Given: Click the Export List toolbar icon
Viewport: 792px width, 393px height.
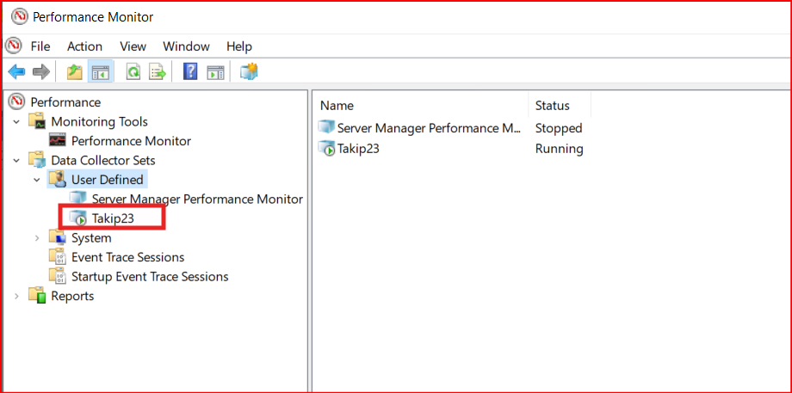Looking at the screenshot, I should pos(158,72).
